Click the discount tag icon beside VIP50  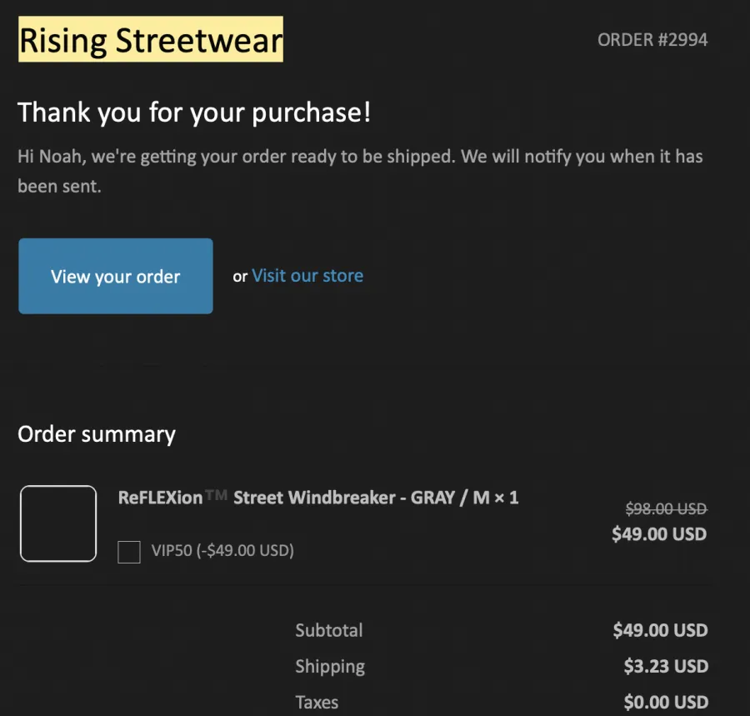129,552
